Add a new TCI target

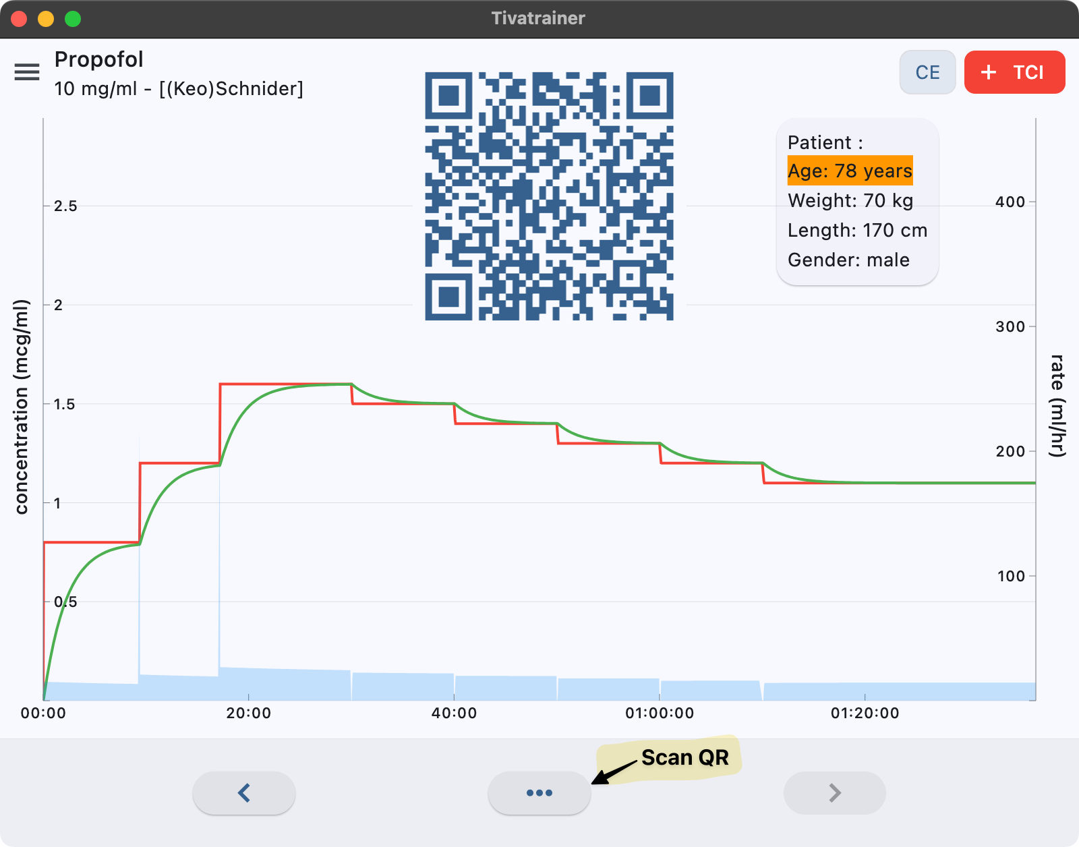point(1014,72)
